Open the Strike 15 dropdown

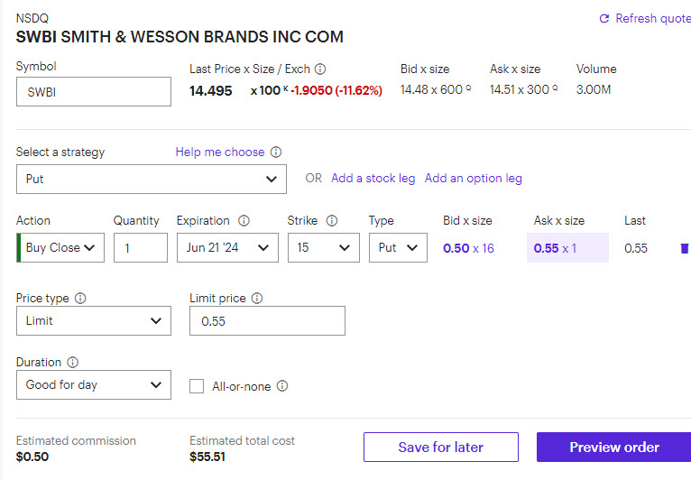click(x=323, y=248)
